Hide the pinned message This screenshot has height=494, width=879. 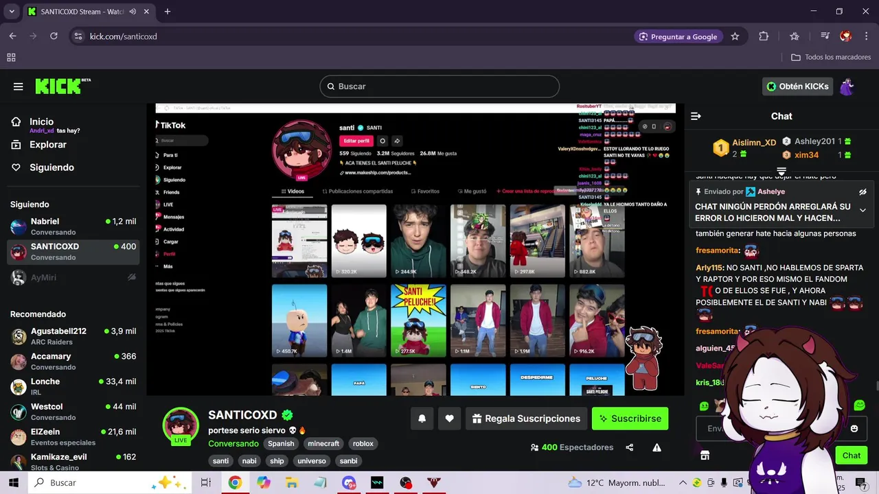(x=863, y=192)
